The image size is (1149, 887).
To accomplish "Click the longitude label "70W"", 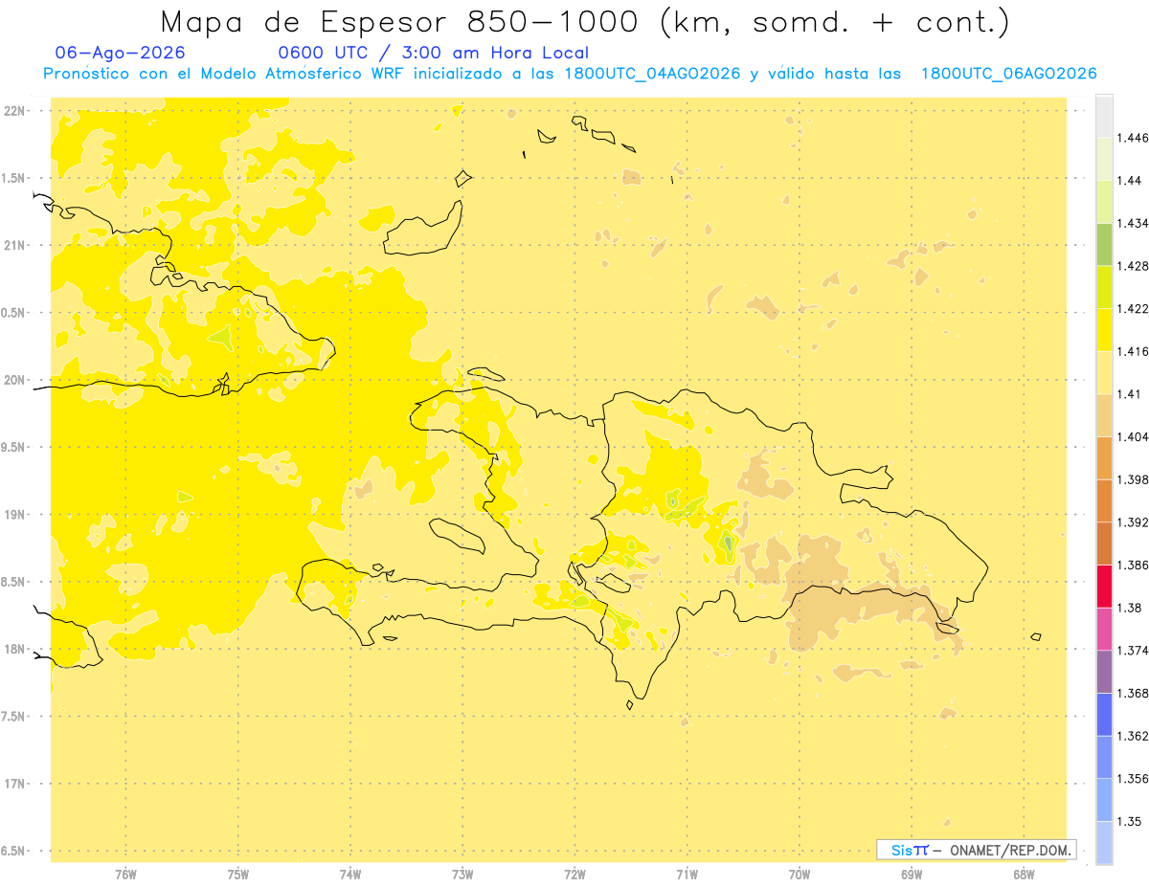I will [x=800, y=875].
